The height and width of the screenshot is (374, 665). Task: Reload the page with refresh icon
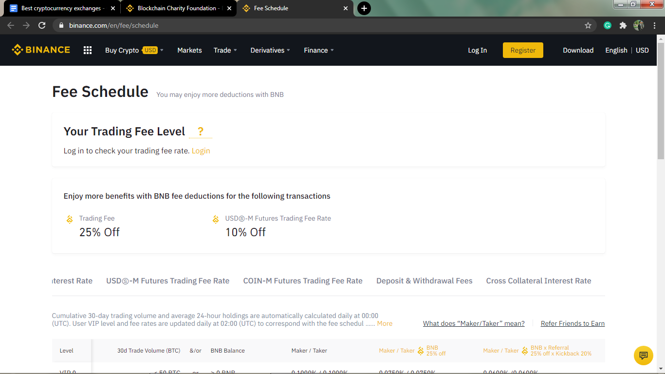[42, 25]
